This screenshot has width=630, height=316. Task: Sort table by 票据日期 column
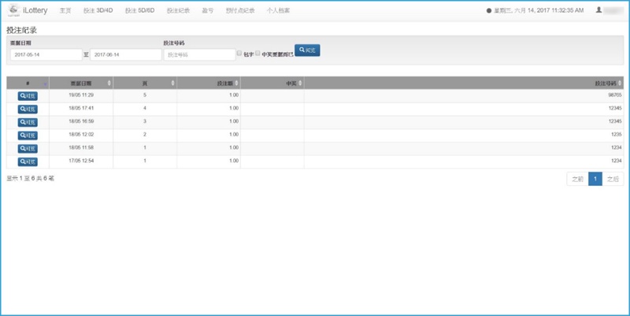[80, 83]
